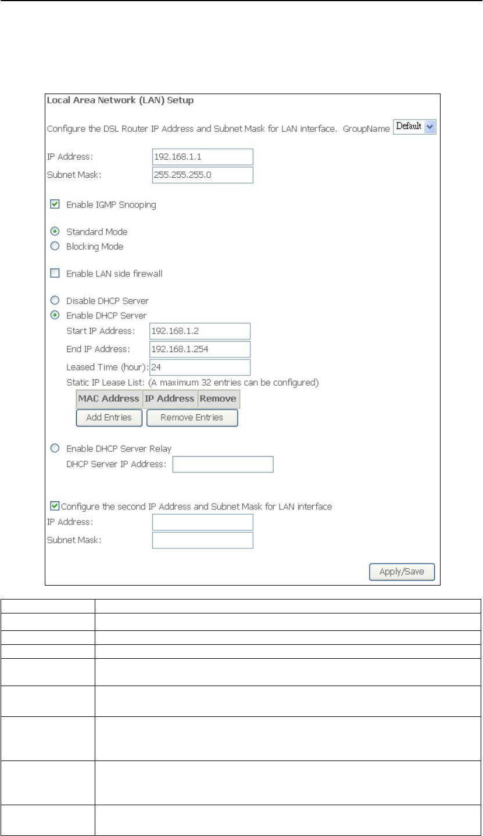483x836 pixels.
Task: Click the Leased Time (hour) field
Action: pos(200,367)
